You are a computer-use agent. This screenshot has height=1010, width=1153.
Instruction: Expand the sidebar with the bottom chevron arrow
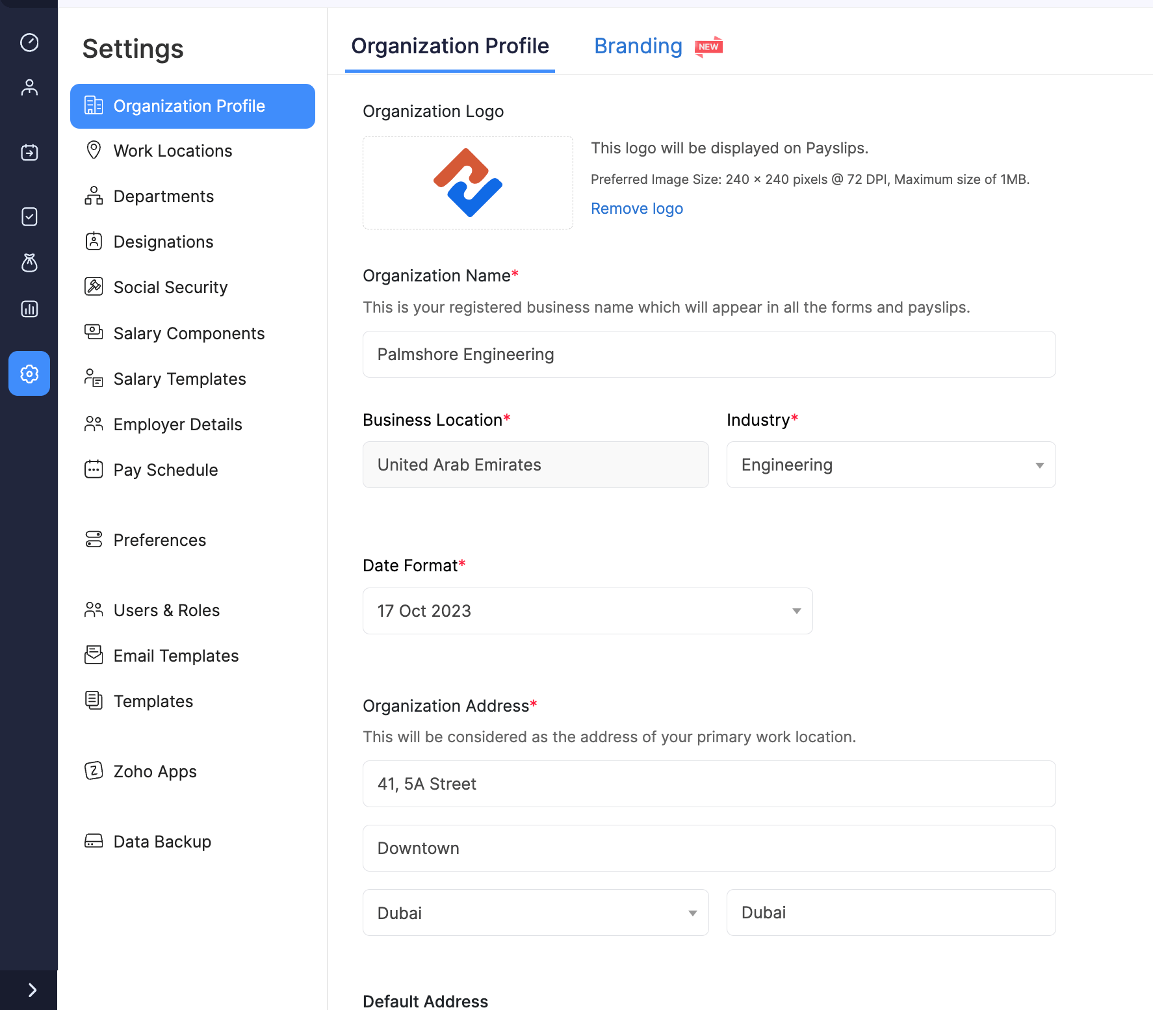coord(32,990)
